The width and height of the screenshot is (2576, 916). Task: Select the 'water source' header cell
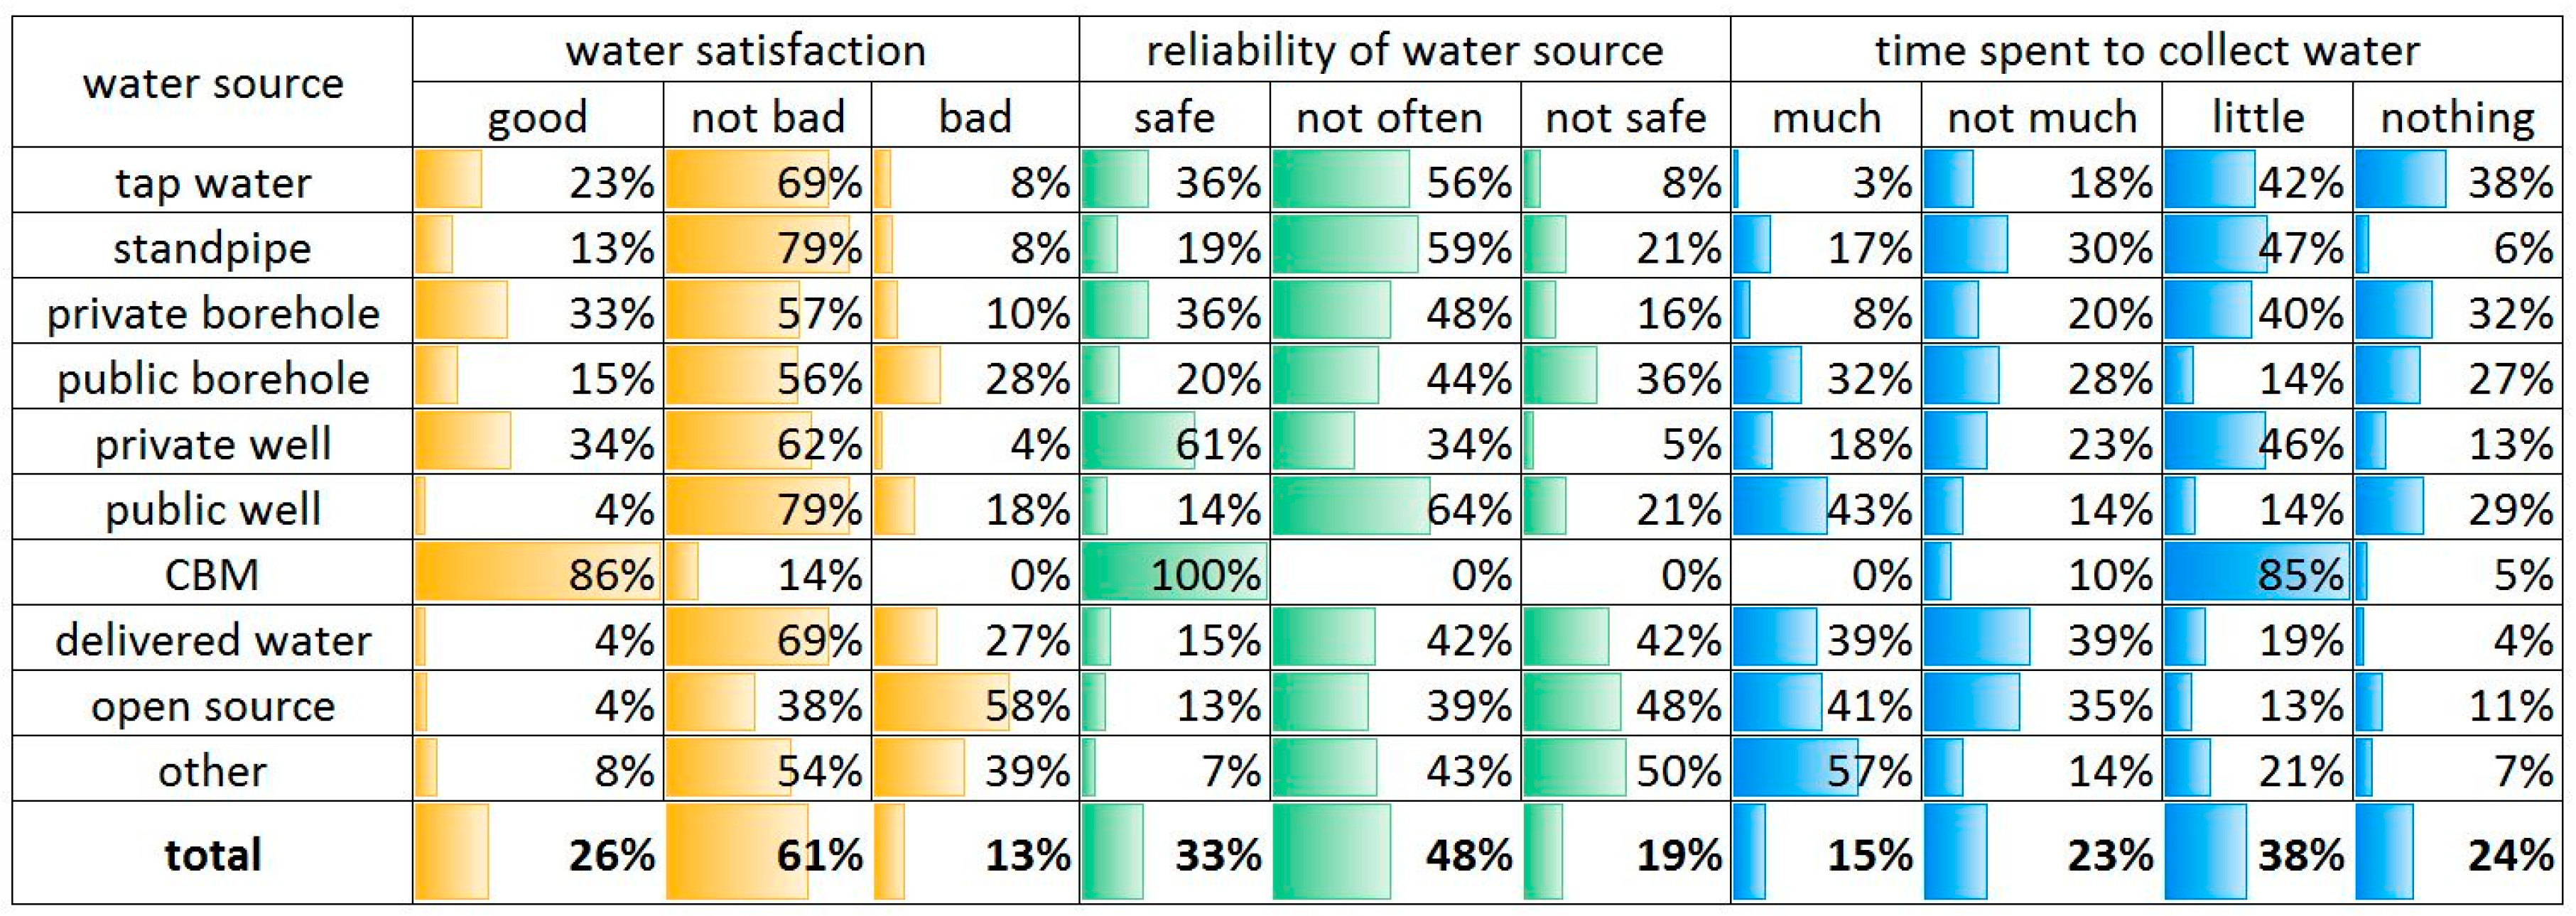click(x=212, y=82)
